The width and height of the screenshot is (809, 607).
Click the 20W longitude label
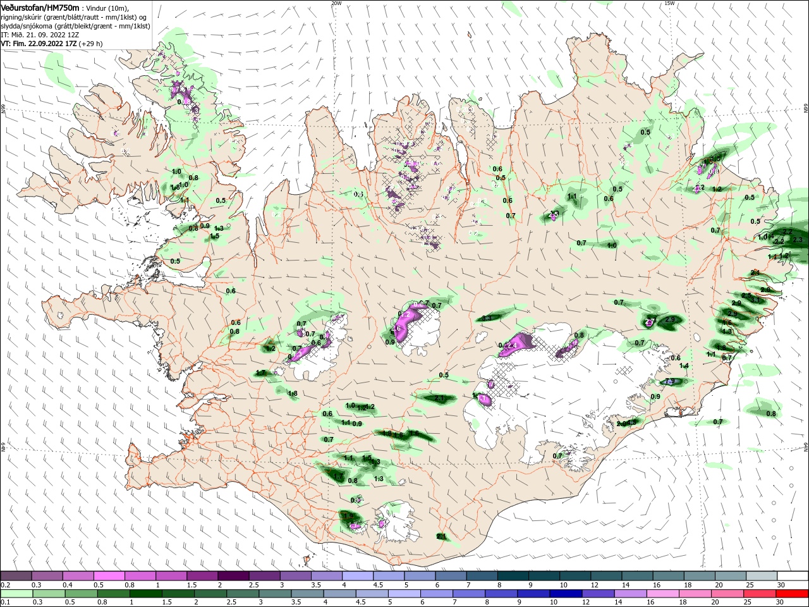[x=336, y=3]
